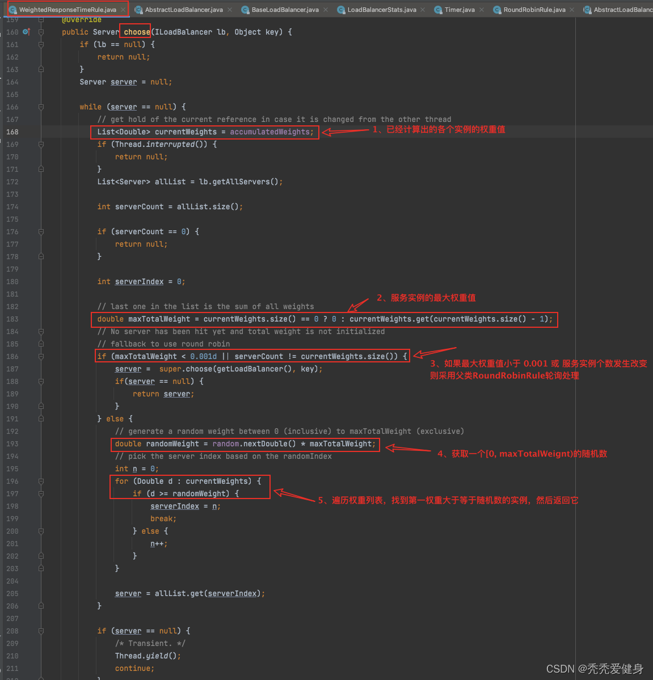Click the choose method name on line 160
This screenshot has width=653, height=680.
pyautogui.click(x=137, y=32)
